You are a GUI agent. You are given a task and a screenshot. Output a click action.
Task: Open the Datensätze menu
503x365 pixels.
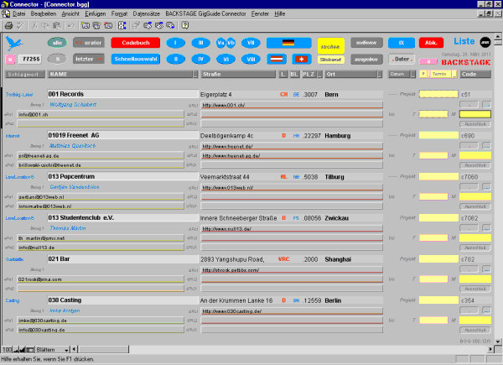(146, 15)
